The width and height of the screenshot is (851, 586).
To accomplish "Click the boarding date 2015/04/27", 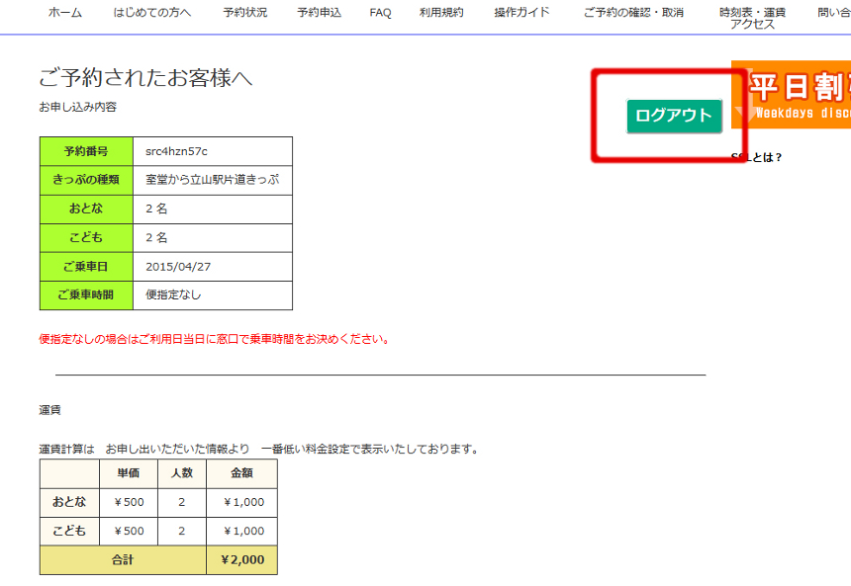I will (178, 267).
